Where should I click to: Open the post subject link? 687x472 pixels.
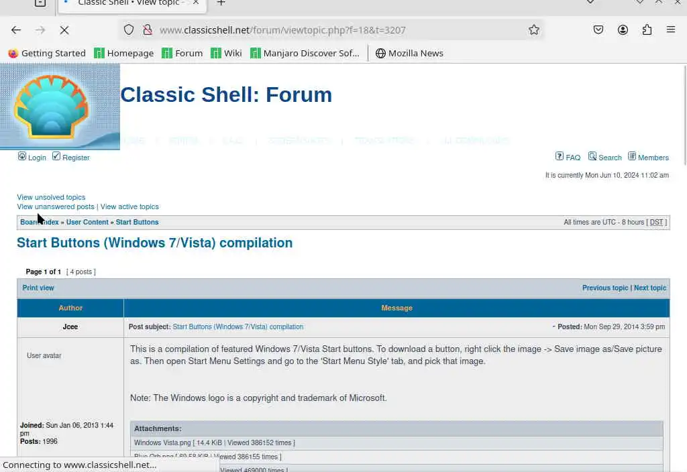click(238, 327)
